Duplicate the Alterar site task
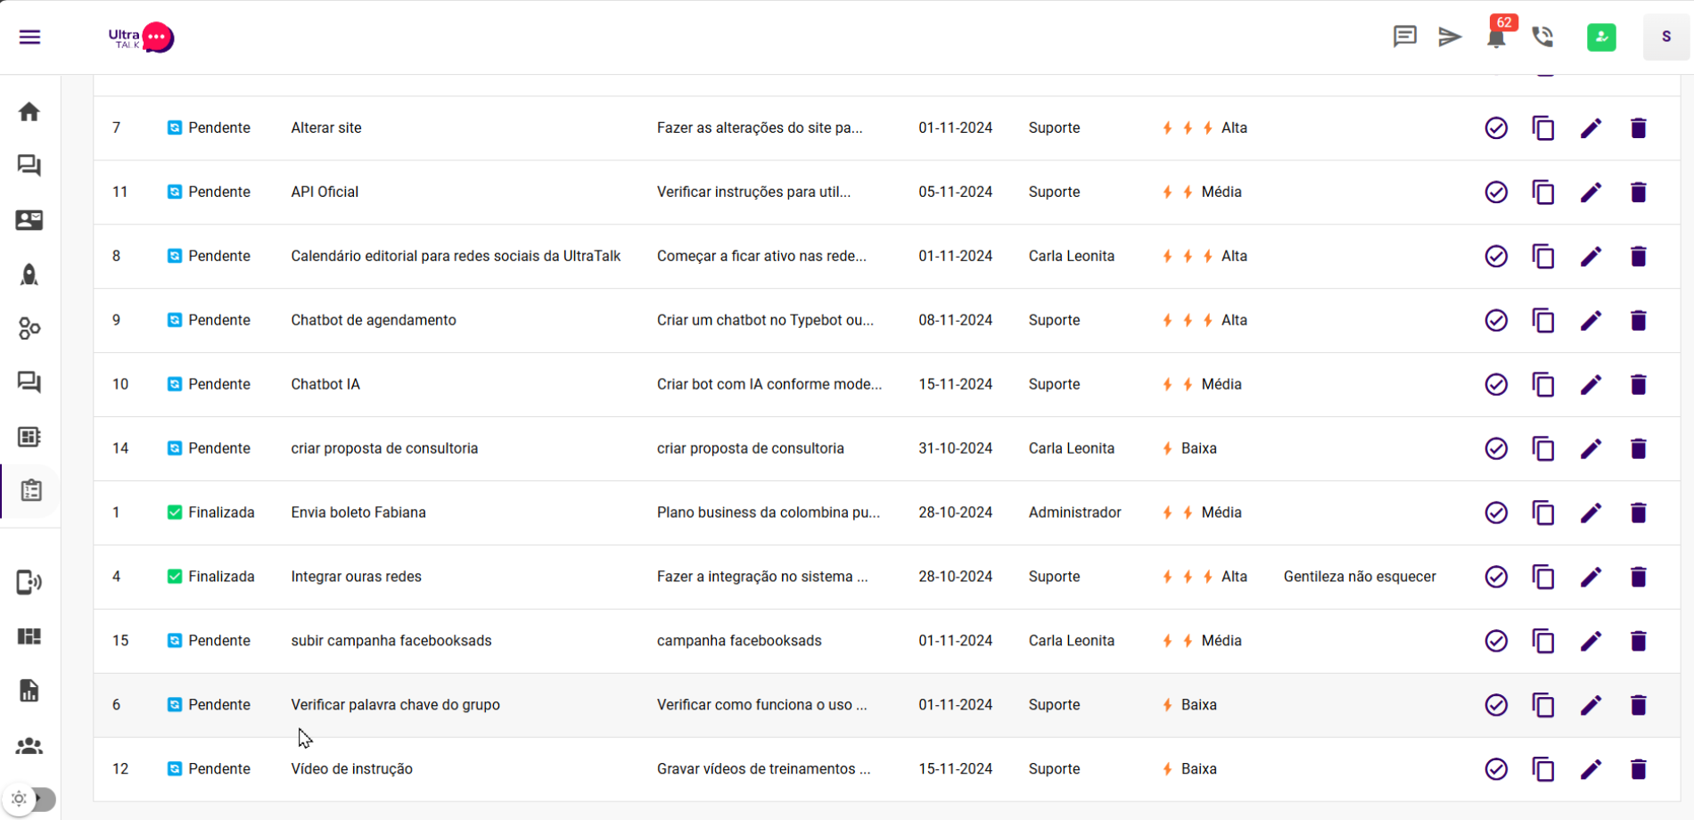 click(1543, 128)
